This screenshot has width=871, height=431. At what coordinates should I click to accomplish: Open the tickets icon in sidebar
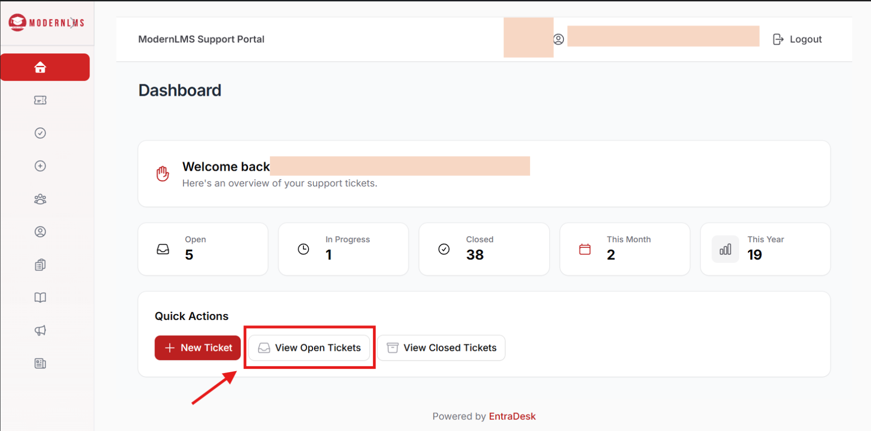40,100
